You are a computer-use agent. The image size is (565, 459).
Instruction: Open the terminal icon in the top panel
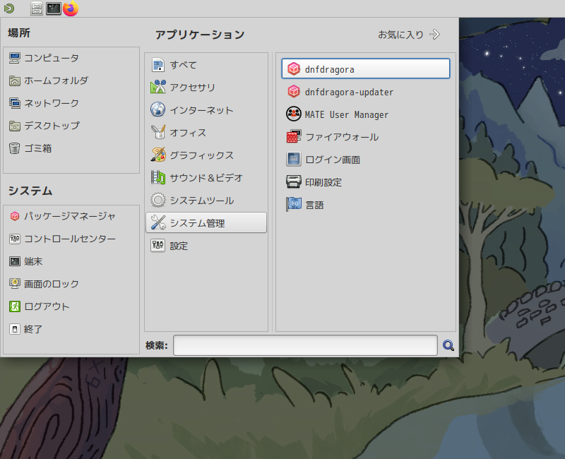[54, 9]
